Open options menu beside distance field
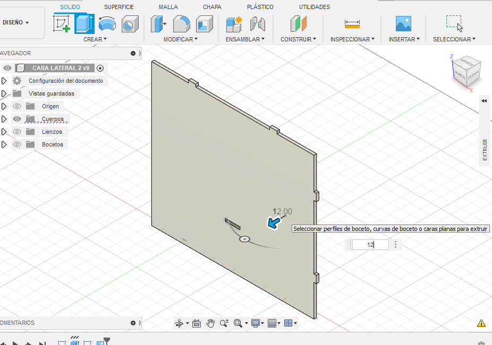The width and height of the screenshot is (492, 345). click(x=395, y=244)
